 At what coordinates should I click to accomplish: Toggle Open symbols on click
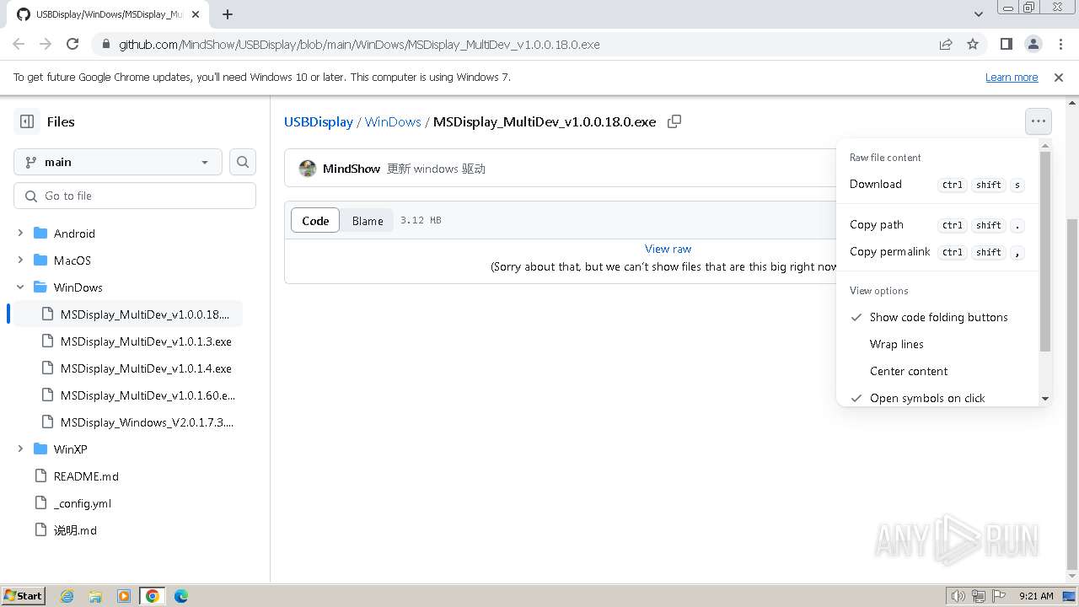coord(937,398)
